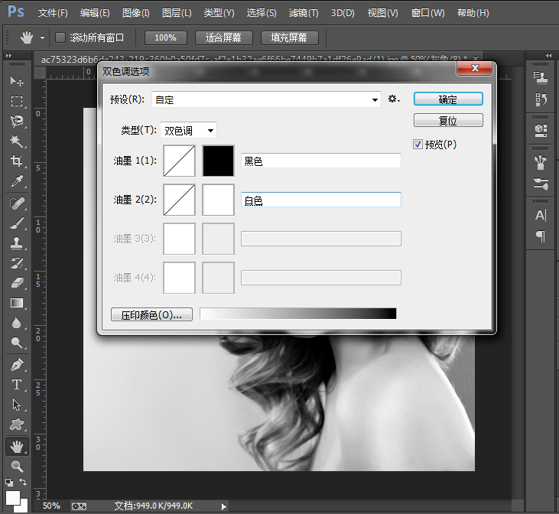Select the Eyedropper tool
Image resolution: width=559 pixels, height=514 pixels.
pyautogui.click(x=16, y=181)
